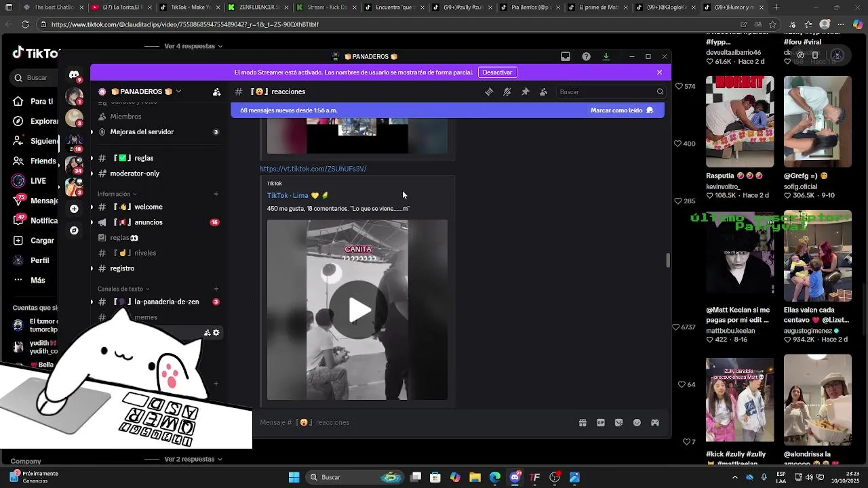Switch to La Torita YouTube tab
This screenshot has height=488, width=868.
tap(121, 7)
